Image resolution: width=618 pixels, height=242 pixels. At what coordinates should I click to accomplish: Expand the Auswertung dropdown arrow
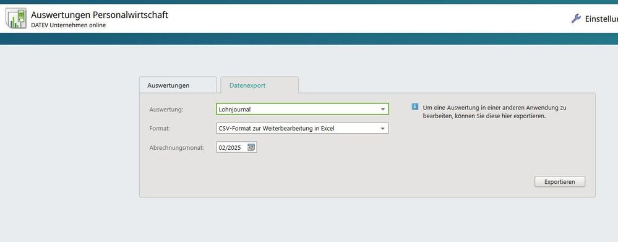(382, 109)
